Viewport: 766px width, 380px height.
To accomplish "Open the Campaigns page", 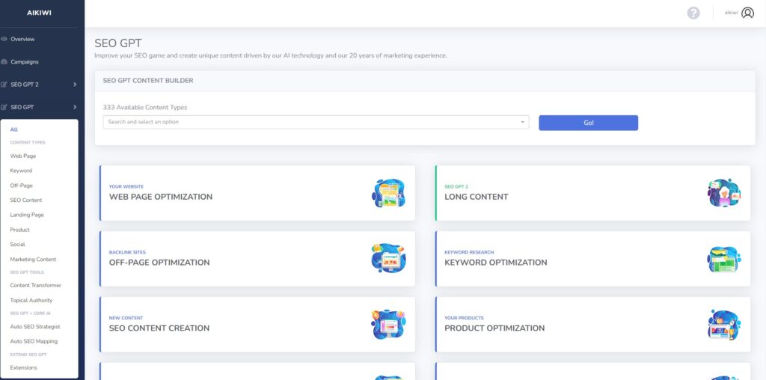I will coord(25,62).
